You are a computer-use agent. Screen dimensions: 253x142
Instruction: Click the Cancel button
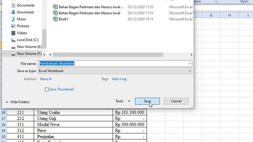176,101
